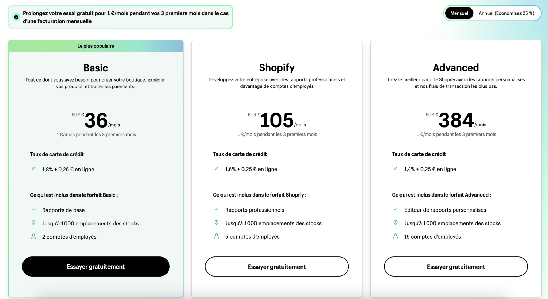The height and width of the screenshot is (299, 548).
Task: Select the Mensuel billing toggle
Action: [459, 13]
